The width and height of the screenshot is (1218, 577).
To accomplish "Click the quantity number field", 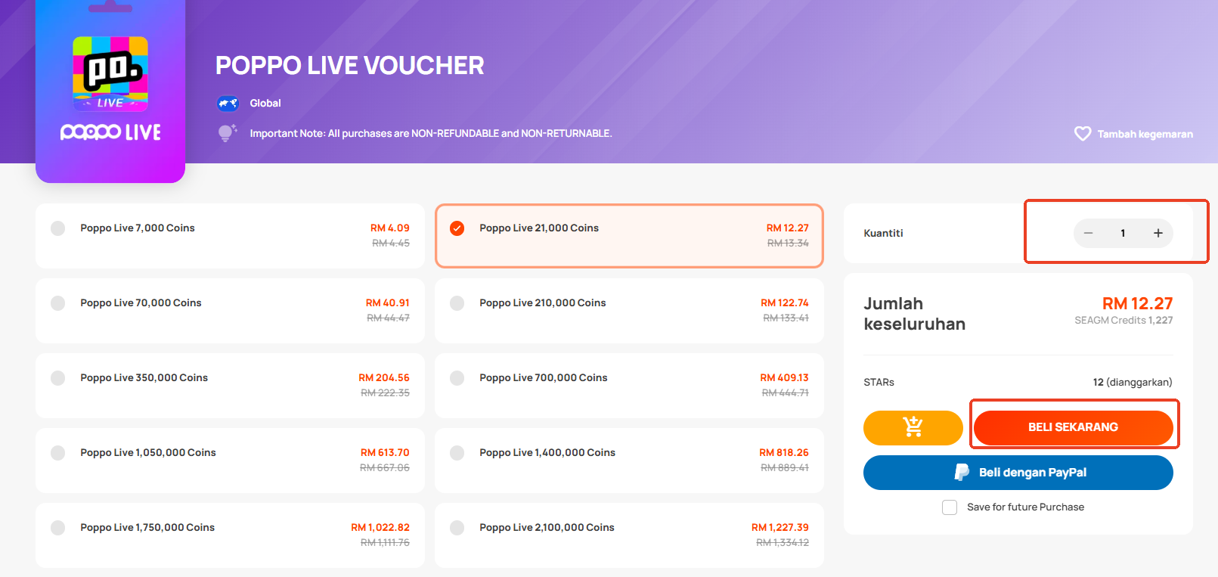I will [1123, 233].
